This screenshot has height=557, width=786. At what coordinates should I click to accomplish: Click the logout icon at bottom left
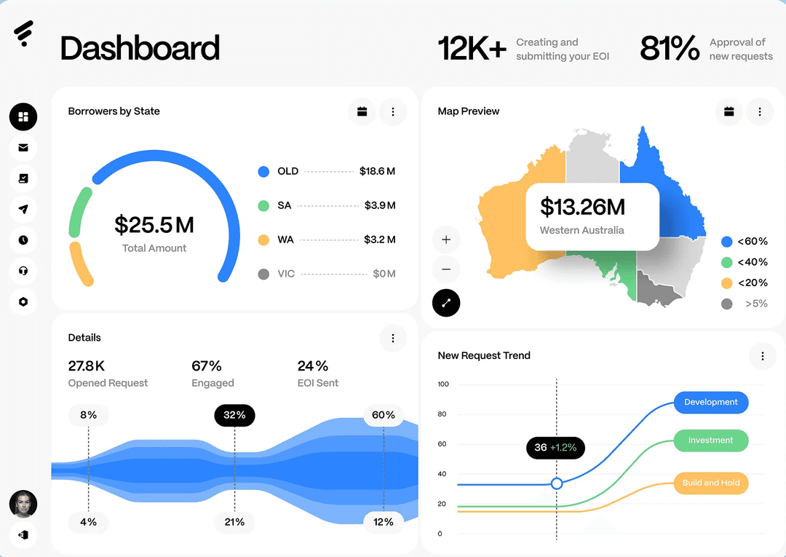(x=23, y=534)
